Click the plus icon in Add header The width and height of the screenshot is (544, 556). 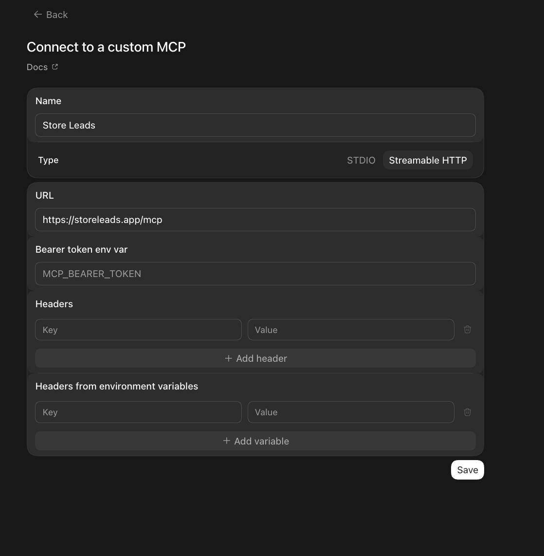click(229, 358)
